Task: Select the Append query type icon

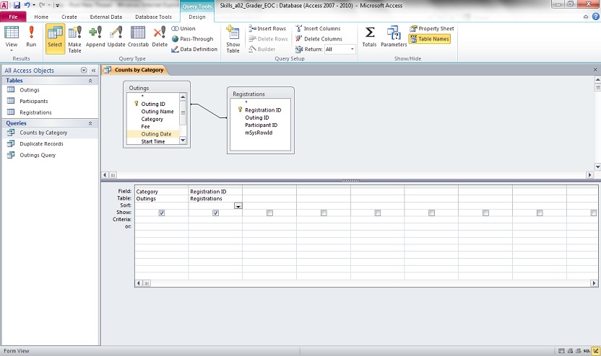Action: coord(95,36)
